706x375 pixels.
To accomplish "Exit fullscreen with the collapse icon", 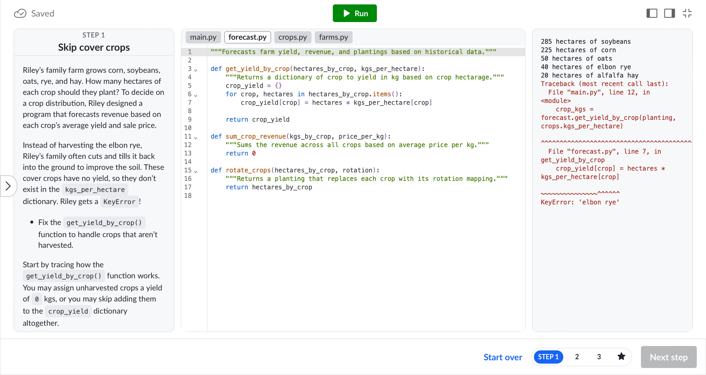I will tap(687, 14).
